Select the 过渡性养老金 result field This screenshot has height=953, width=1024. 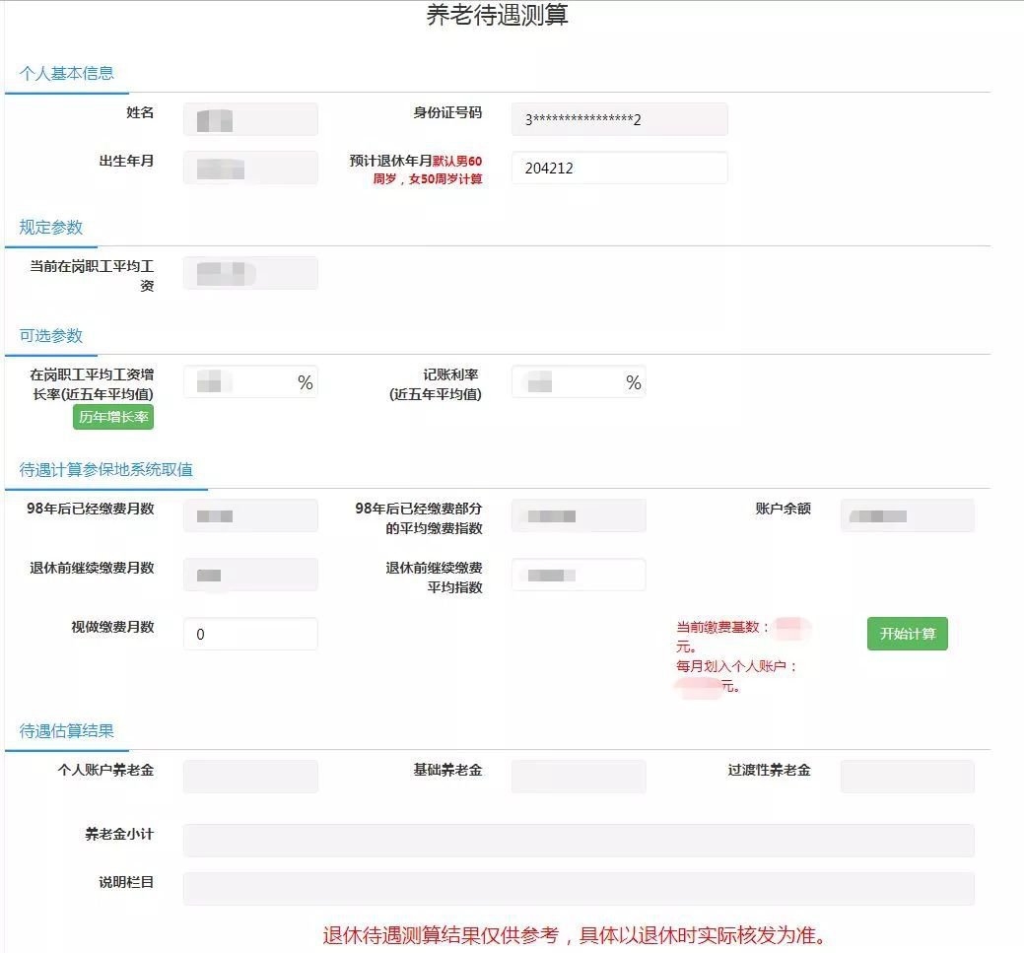pyautogui.click(x=908, y=777)
